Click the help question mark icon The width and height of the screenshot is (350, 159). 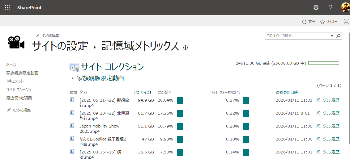click(x=331, y=7)
